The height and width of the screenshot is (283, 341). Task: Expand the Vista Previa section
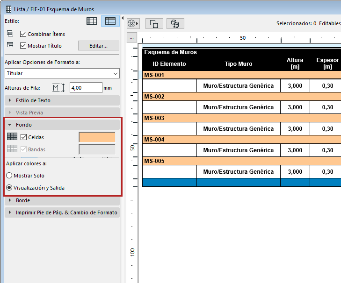pyautogui.click(x=62, y=113)
